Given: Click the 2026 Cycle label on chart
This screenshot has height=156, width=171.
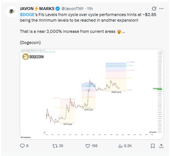Looking at the screenshot, I should click(x=116, y=92).
